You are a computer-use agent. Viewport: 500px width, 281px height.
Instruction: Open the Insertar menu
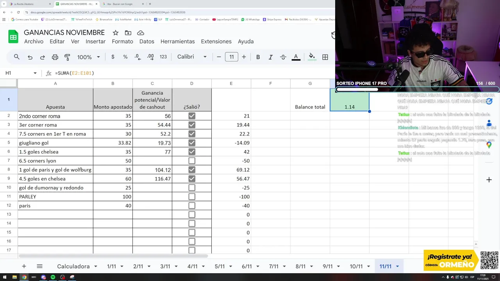pyautogui.click(x=96, y=41)
